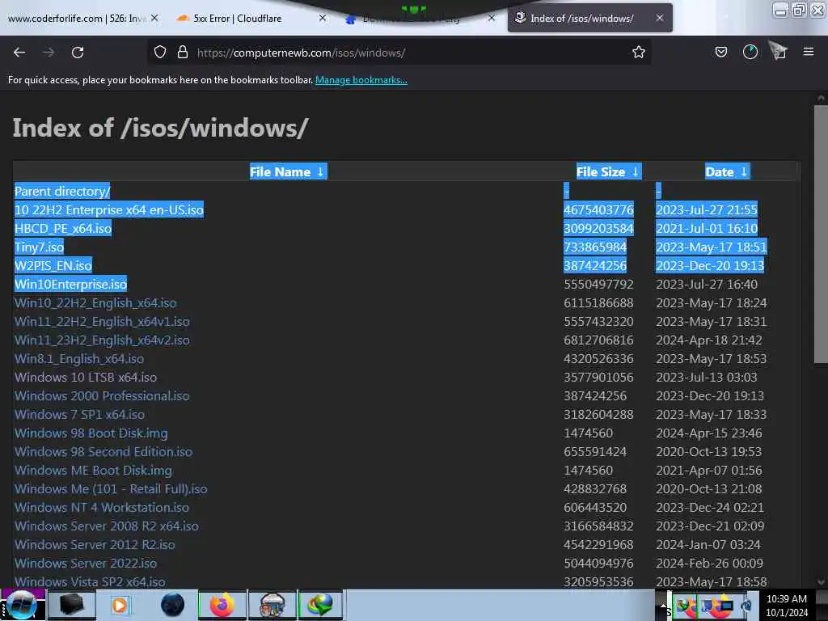This screenshot has height=621, width=828.
Task: Download Windows Server 2012 R2.iso
Action: click(95, 544)
